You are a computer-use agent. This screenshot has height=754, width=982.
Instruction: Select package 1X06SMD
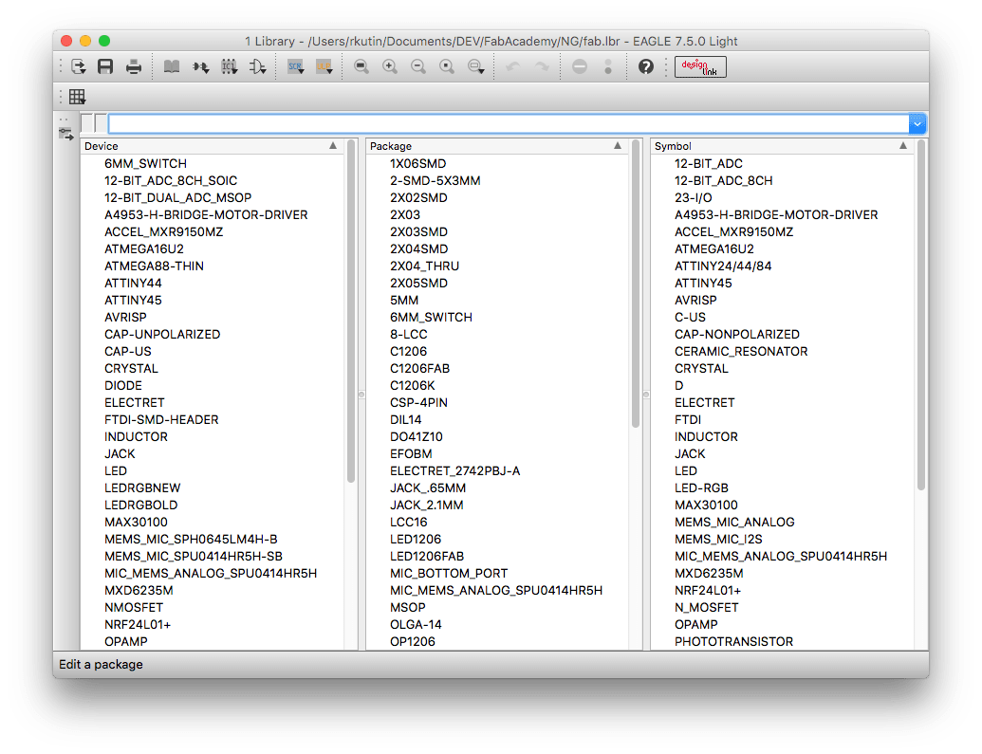(417, 163)
